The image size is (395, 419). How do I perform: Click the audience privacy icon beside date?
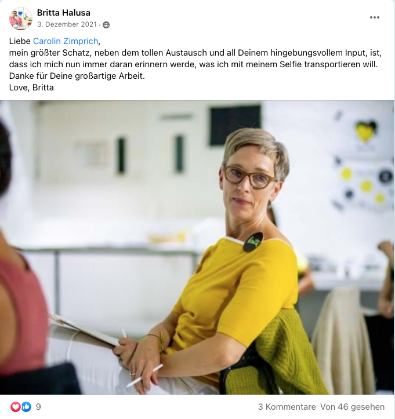(106, 24)
